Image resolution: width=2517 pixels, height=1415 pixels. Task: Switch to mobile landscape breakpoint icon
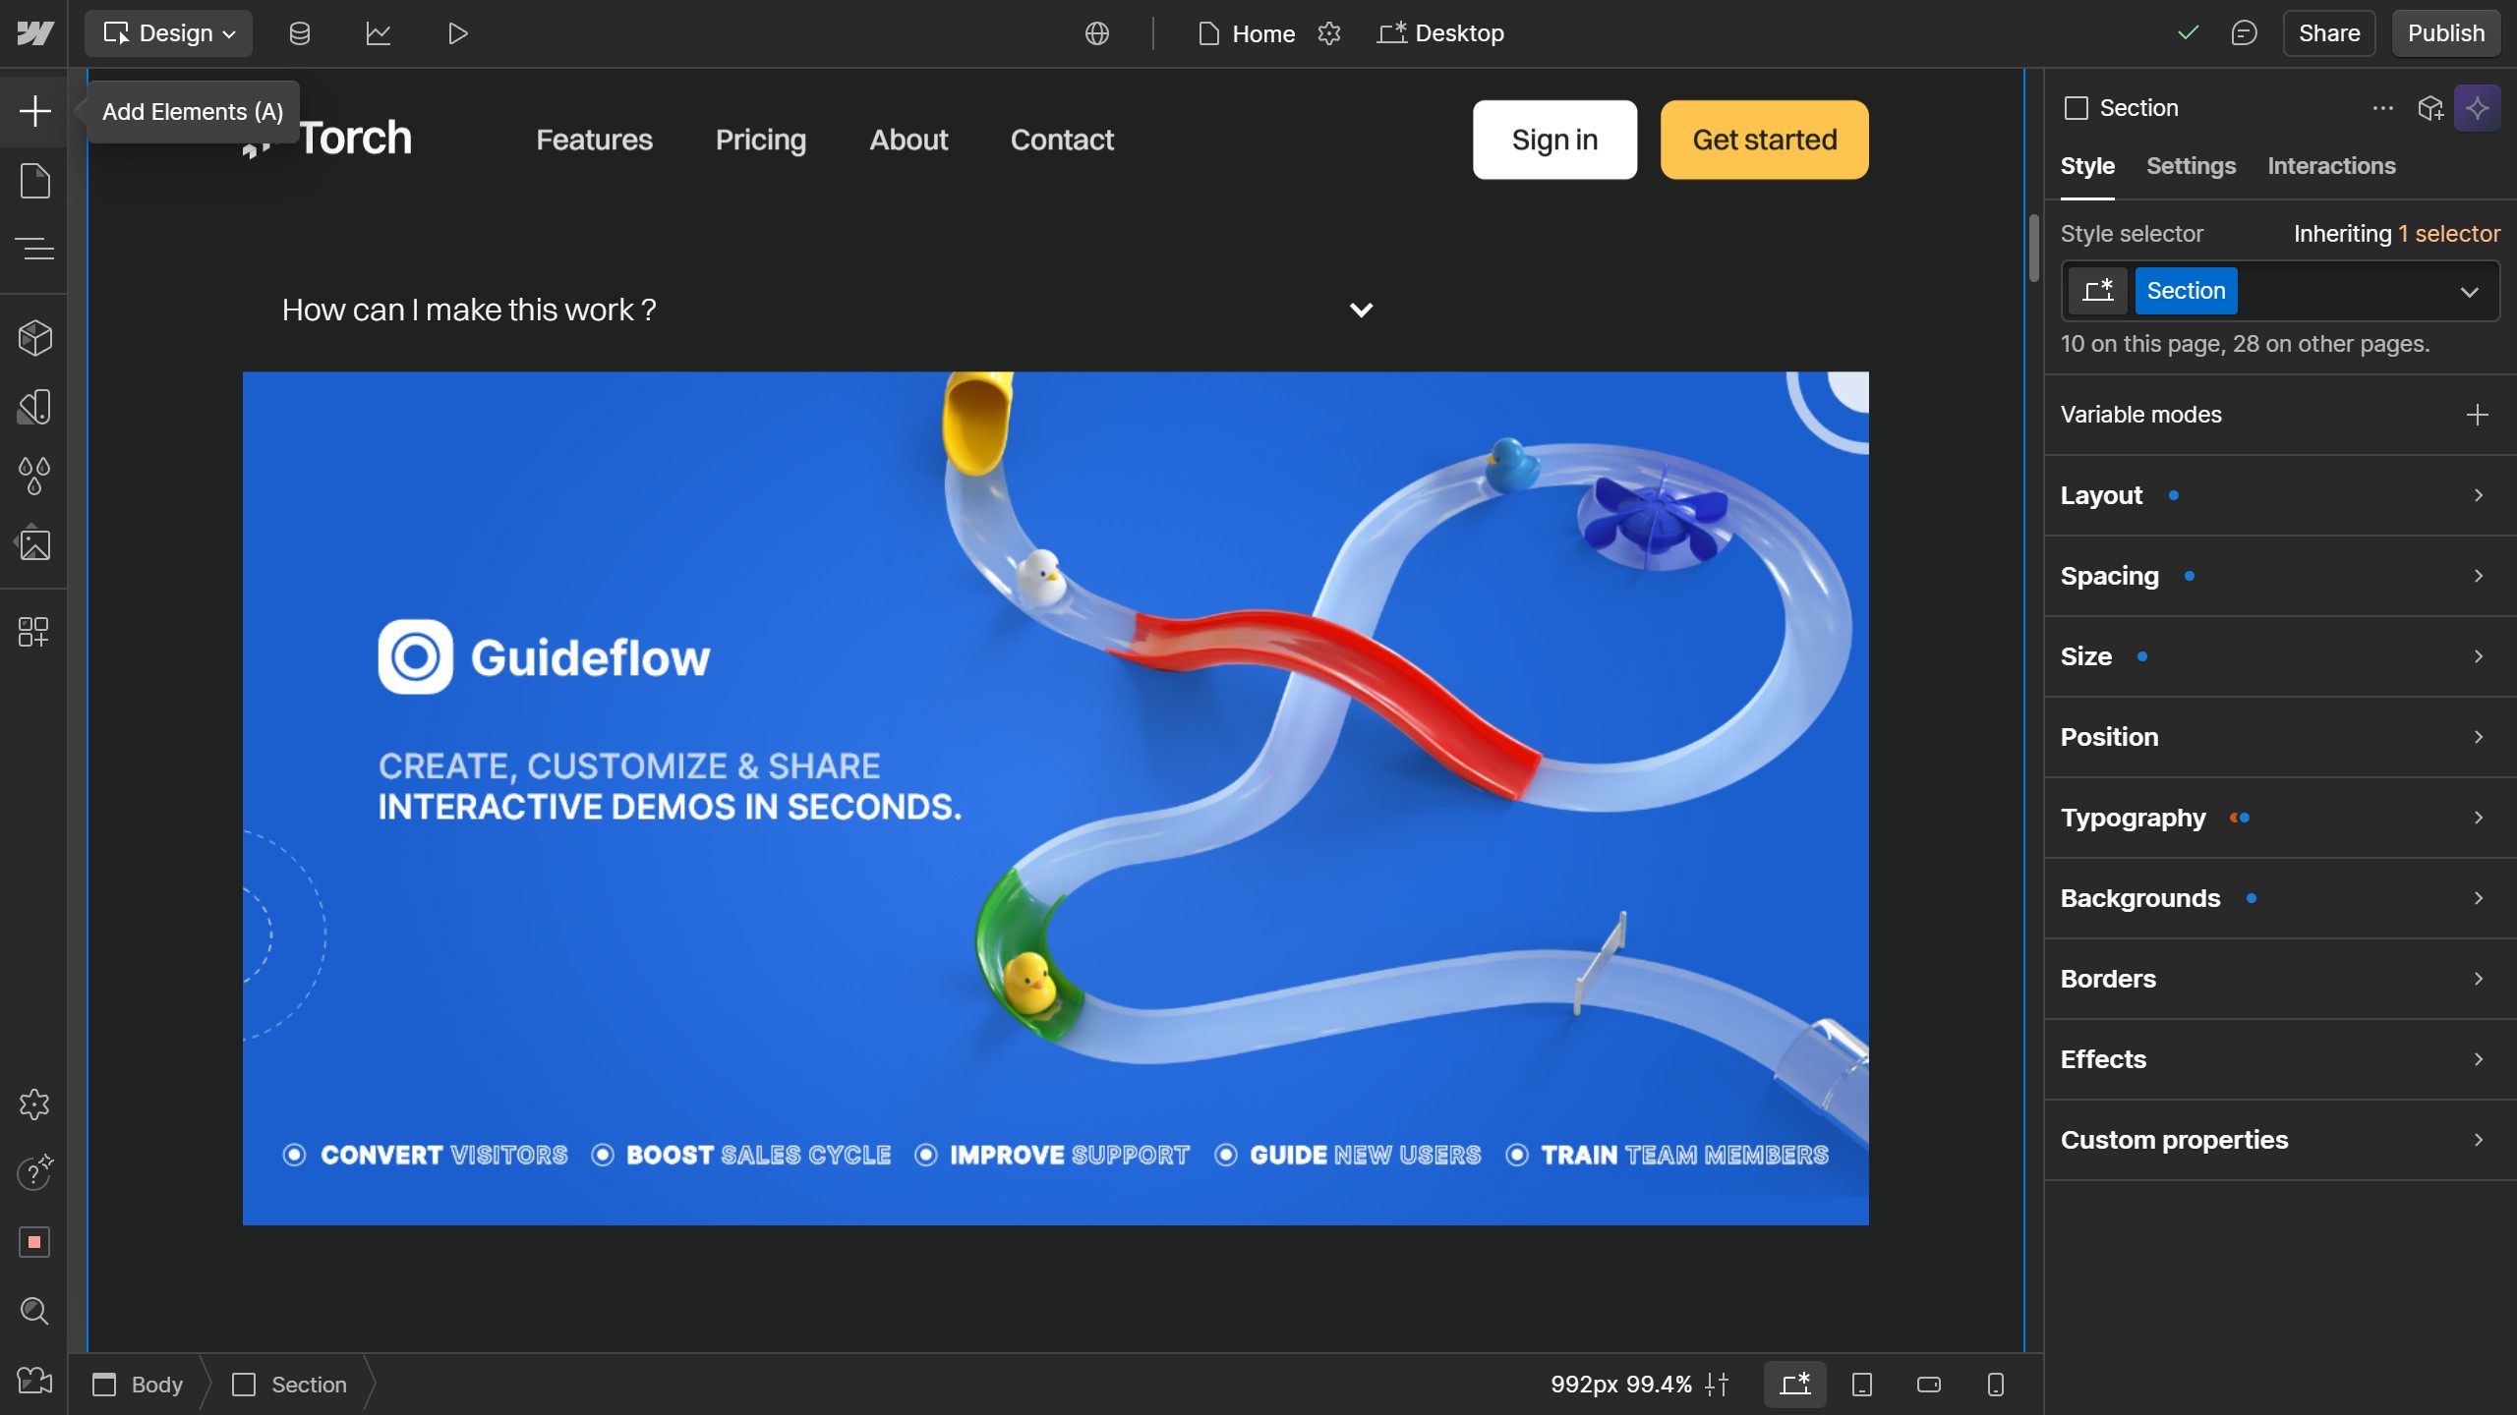(1929, 1384)
